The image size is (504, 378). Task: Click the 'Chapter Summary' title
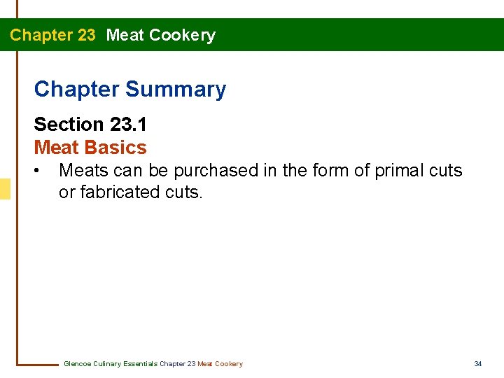point(129,90)
